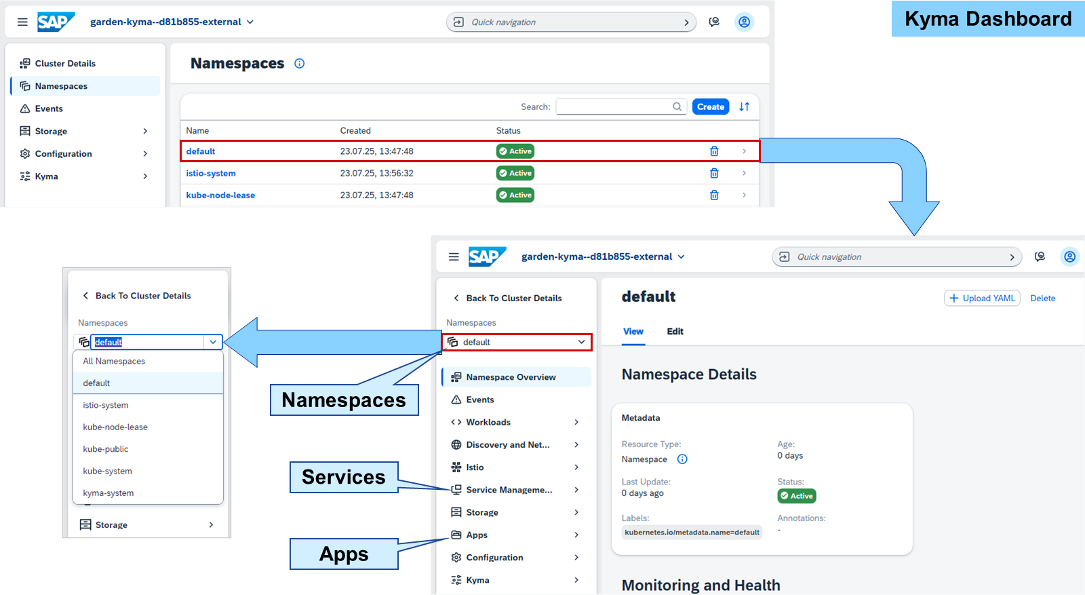
Task: Click the Namespace Overview icon in sidebar
Action: 456,377
